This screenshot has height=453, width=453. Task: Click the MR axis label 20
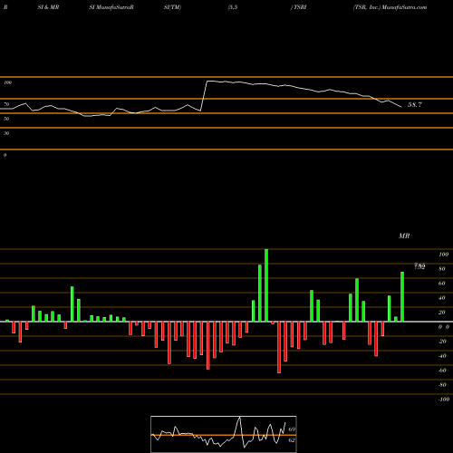click(x=442, y=313)
